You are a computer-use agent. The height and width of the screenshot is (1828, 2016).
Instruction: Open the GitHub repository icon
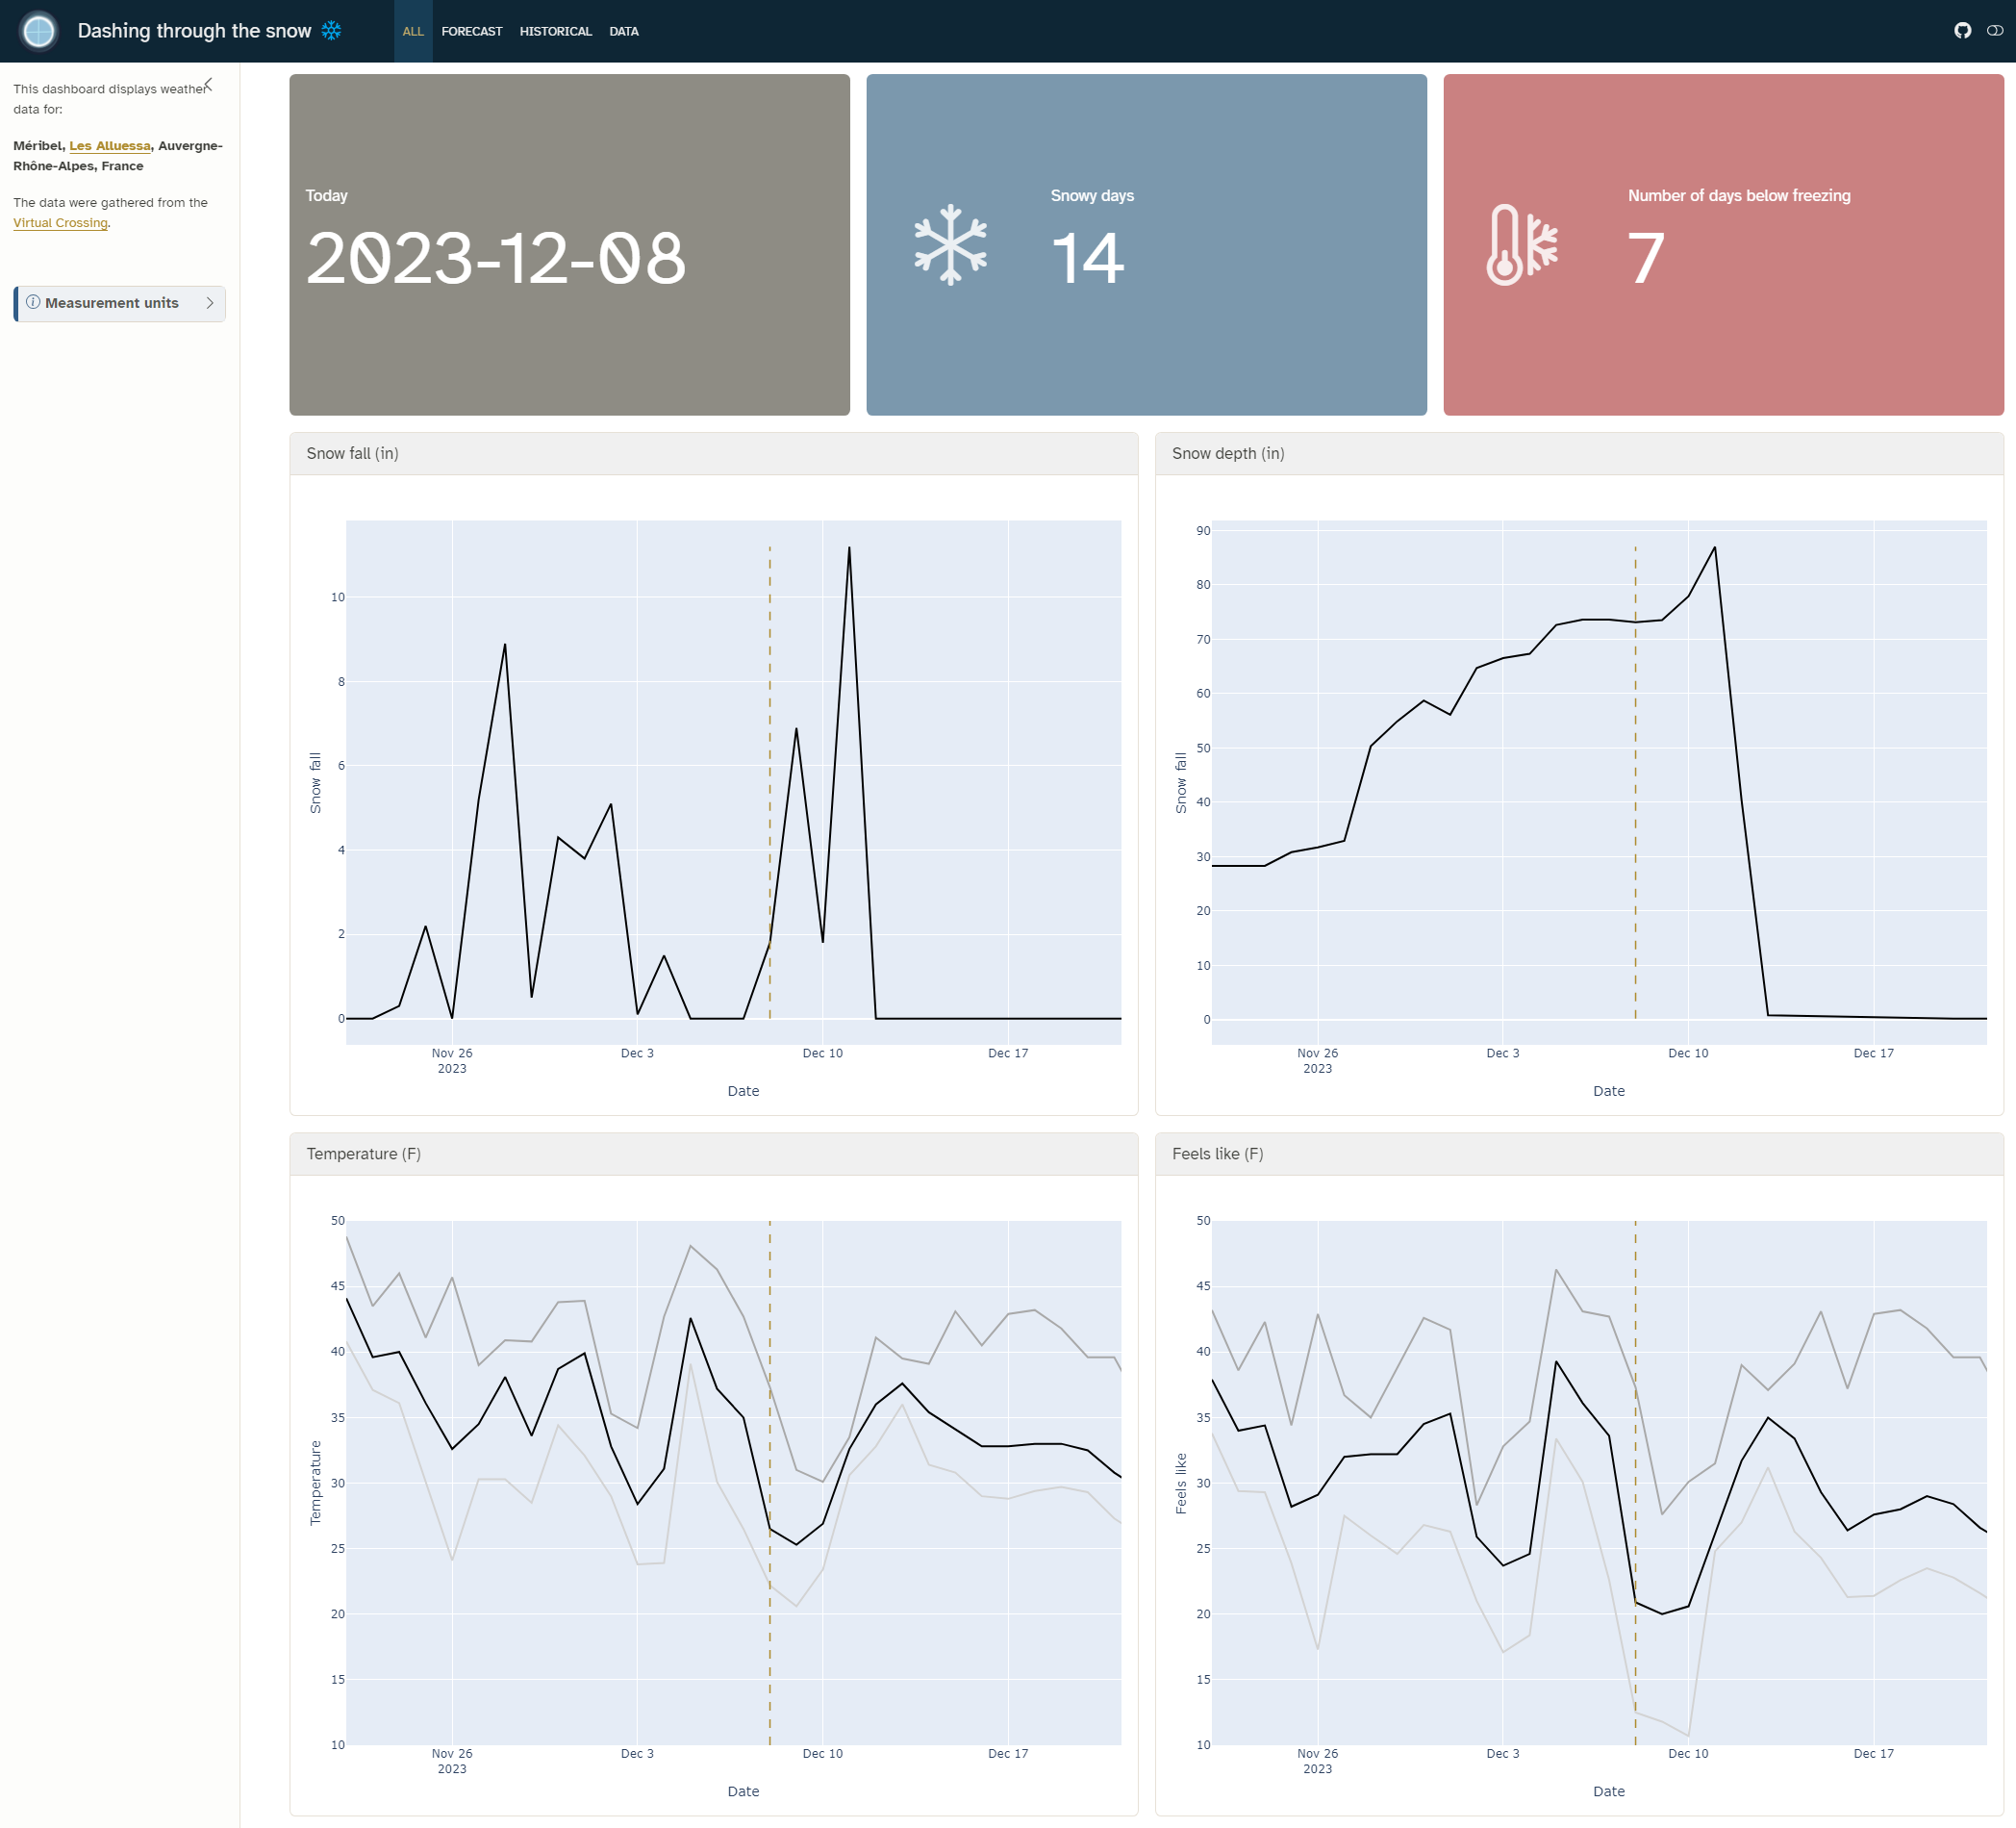pyautogui.click(x=1962, y=31)
